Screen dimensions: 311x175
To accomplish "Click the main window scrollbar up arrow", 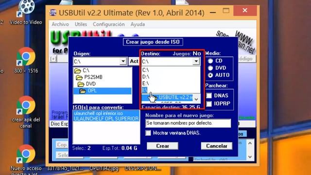I will 250,143.
